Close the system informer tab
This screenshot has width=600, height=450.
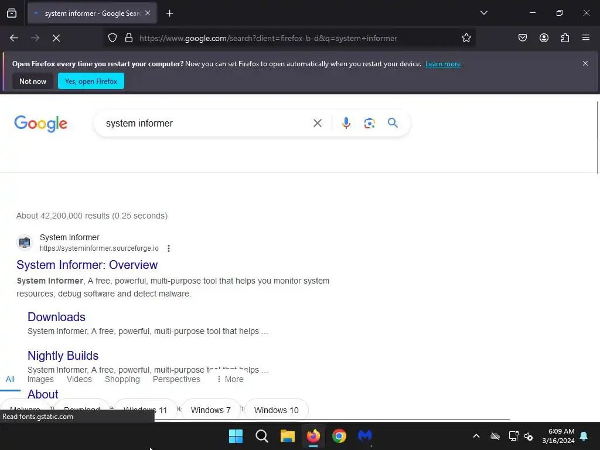click(x=148, y=13)
